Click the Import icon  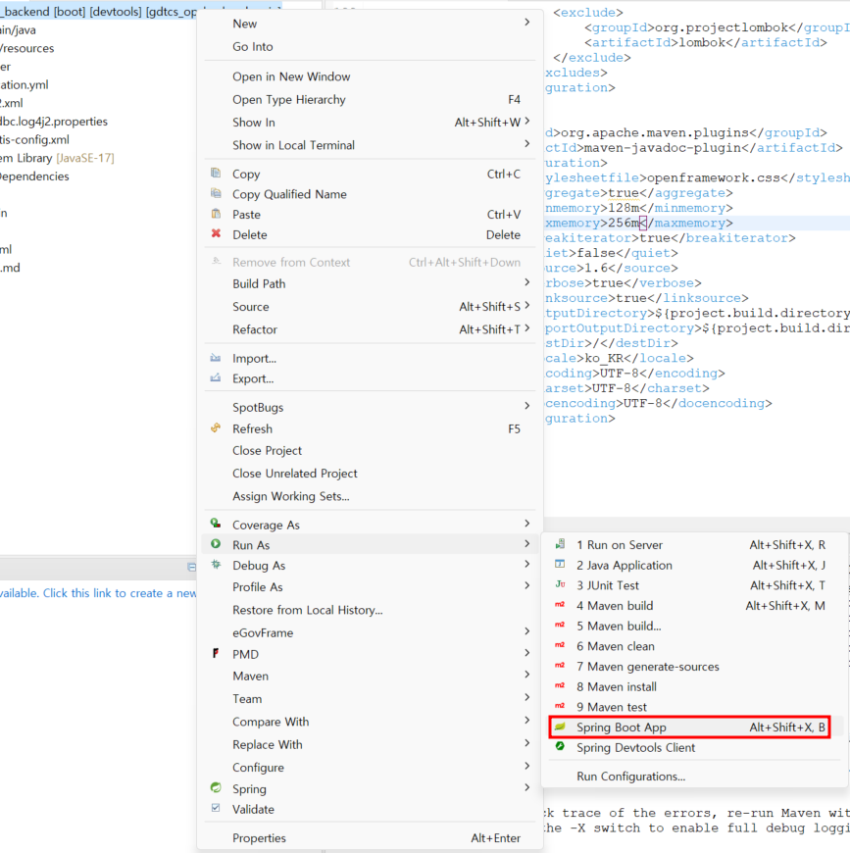(216, 358)
